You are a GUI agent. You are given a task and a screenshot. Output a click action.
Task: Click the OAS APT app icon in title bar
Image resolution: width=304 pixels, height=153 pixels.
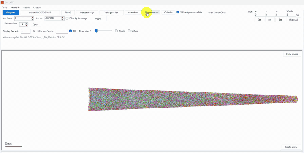(3, 3)
